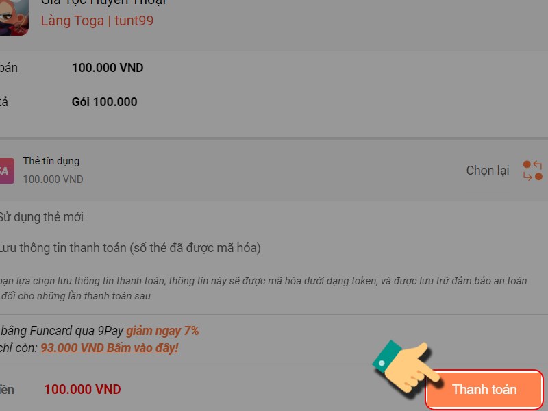Open the game avatar thumbnail

13,16
